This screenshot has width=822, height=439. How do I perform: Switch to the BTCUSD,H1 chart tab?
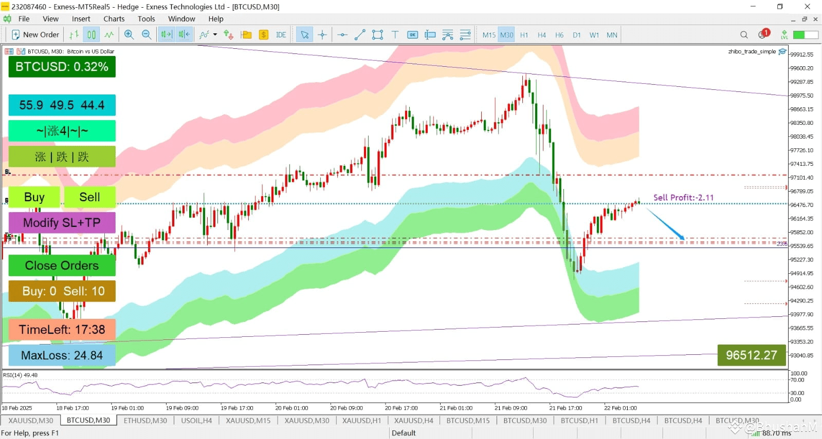coord(579,421)
